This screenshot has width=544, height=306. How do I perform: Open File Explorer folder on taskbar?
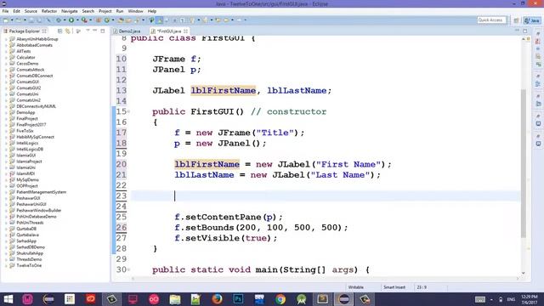(175, 299)
